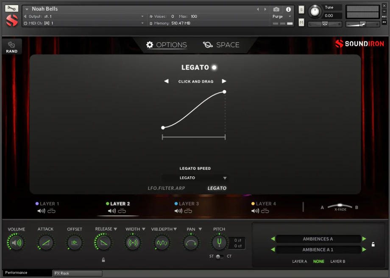Click the link icon under Layer 3

tap(191, 211)
